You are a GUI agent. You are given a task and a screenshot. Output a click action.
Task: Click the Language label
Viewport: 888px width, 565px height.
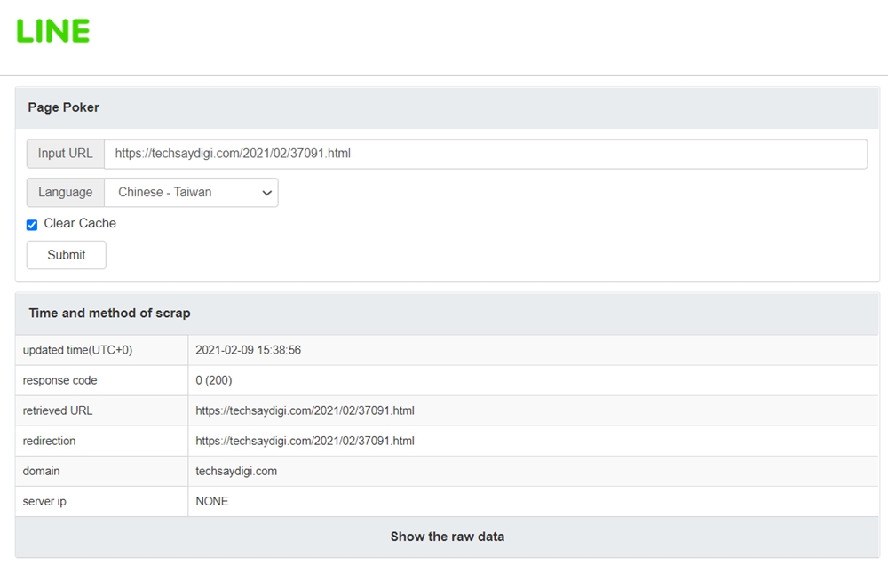[65, 193]
